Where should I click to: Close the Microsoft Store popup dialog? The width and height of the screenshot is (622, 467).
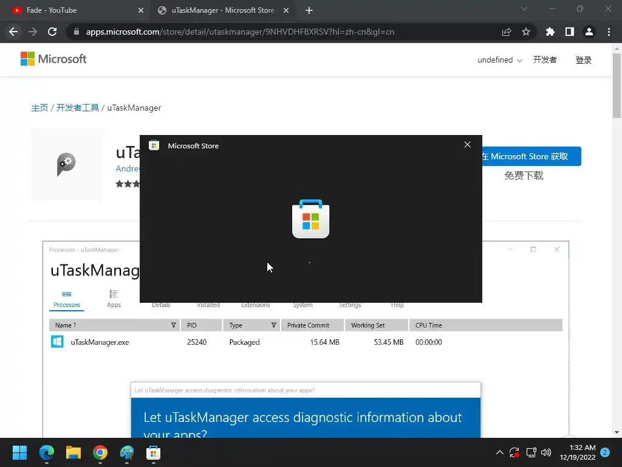pyautogui.click(x=467, y=145)
